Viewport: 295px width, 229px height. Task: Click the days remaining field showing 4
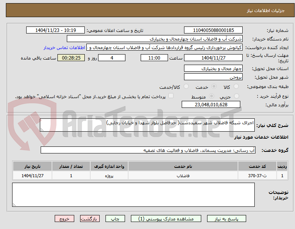(x=112, y=58)
